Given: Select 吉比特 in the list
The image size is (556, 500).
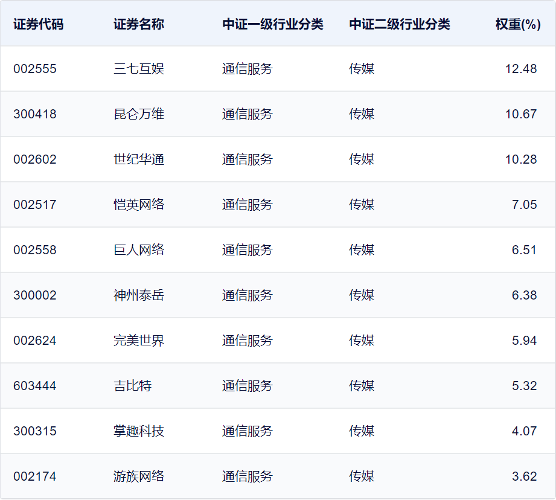Looking at the screenshot, I should point(133,386).
